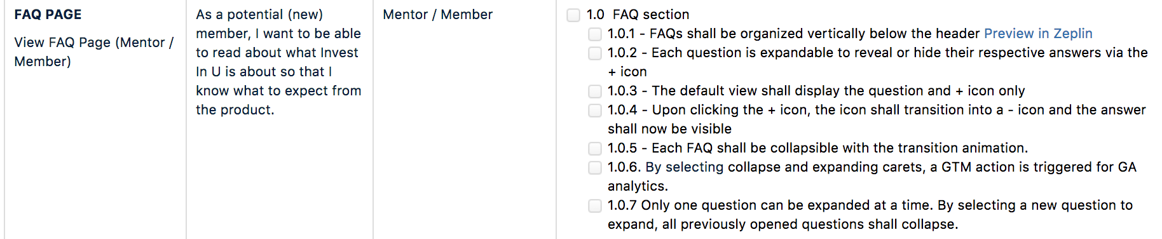Check the 1.0 FAQ section checkbox

[x=573, y=15]
